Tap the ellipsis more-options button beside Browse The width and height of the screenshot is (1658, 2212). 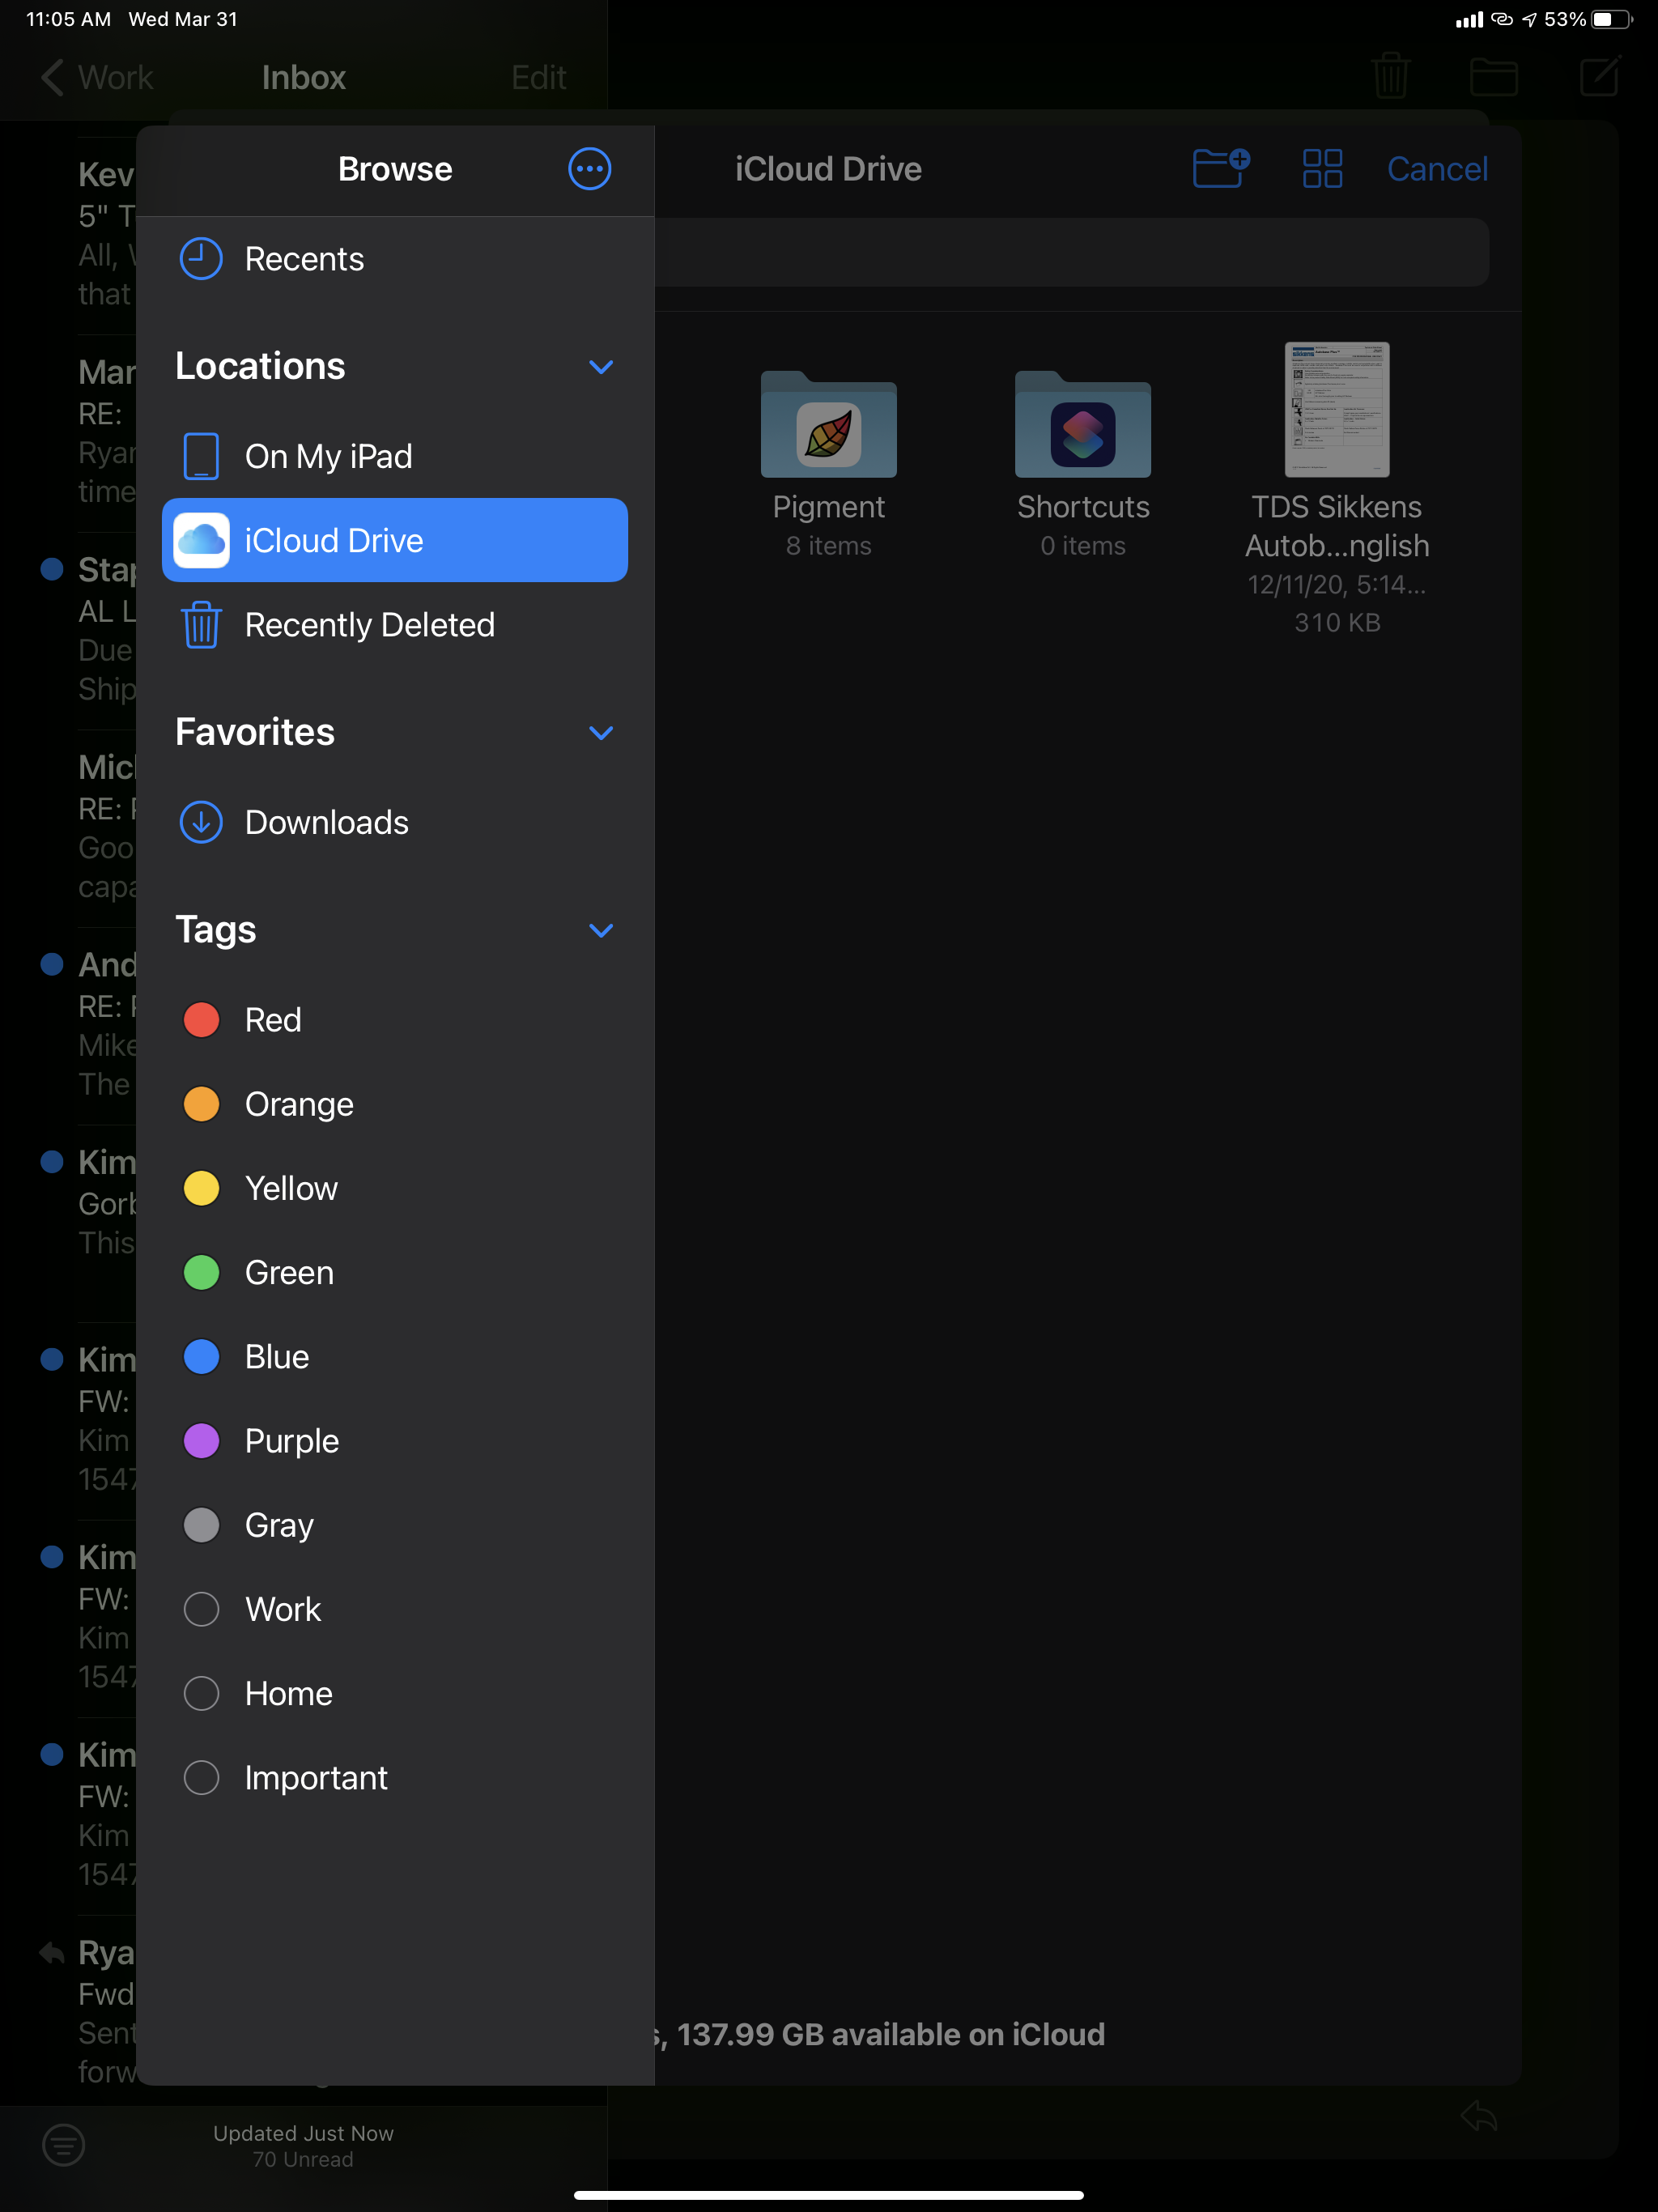589,169
